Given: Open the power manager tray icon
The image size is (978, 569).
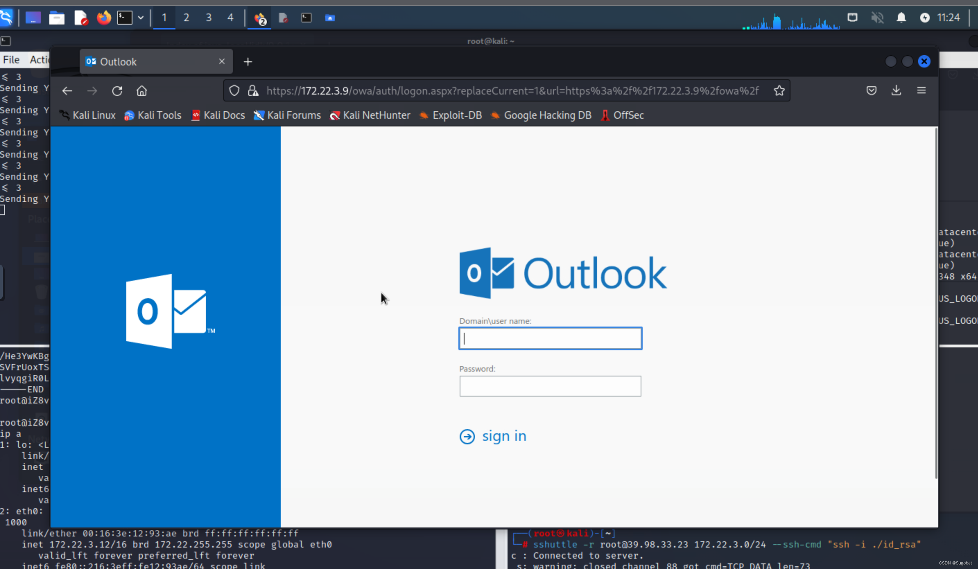Looking at the screenshot, I should click(925, 17).
